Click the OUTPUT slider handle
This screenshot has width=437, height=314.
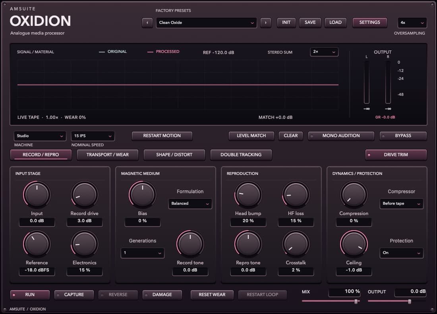click(410, 301)
